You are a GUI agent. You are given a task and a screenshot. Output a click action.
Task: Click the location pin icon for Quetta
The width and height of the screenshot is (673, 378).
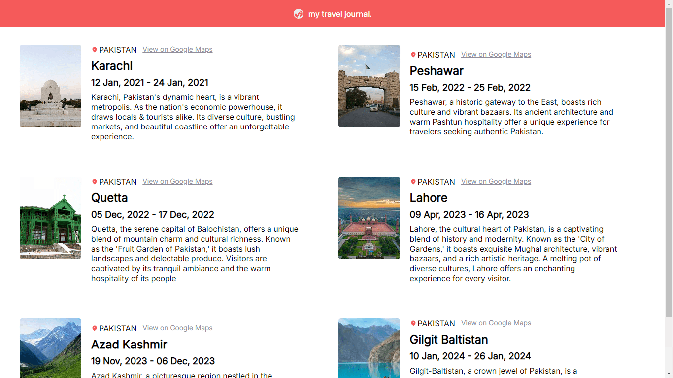click(x=95, y=181)
